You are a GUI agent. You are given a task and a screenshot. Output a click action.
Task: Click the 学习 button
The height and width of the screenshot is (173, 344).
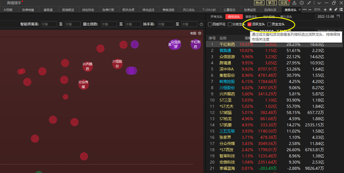271,3
